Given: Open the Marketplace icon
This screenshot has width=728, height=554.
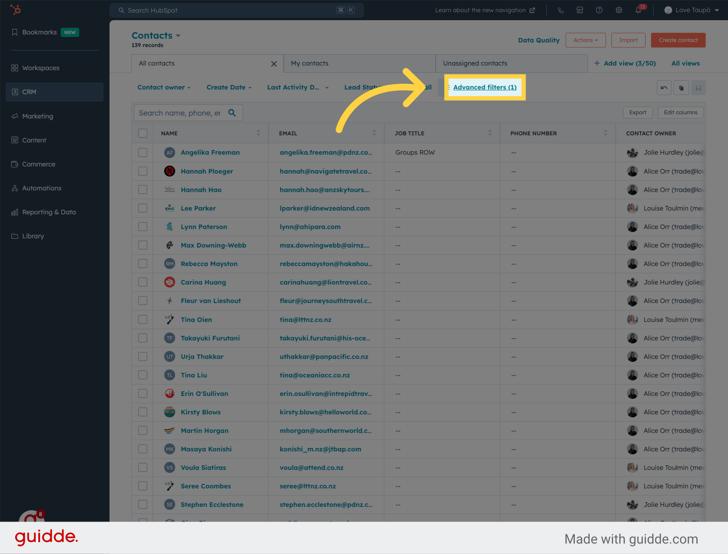Looking at the screenshot, I should coord(580,10).
